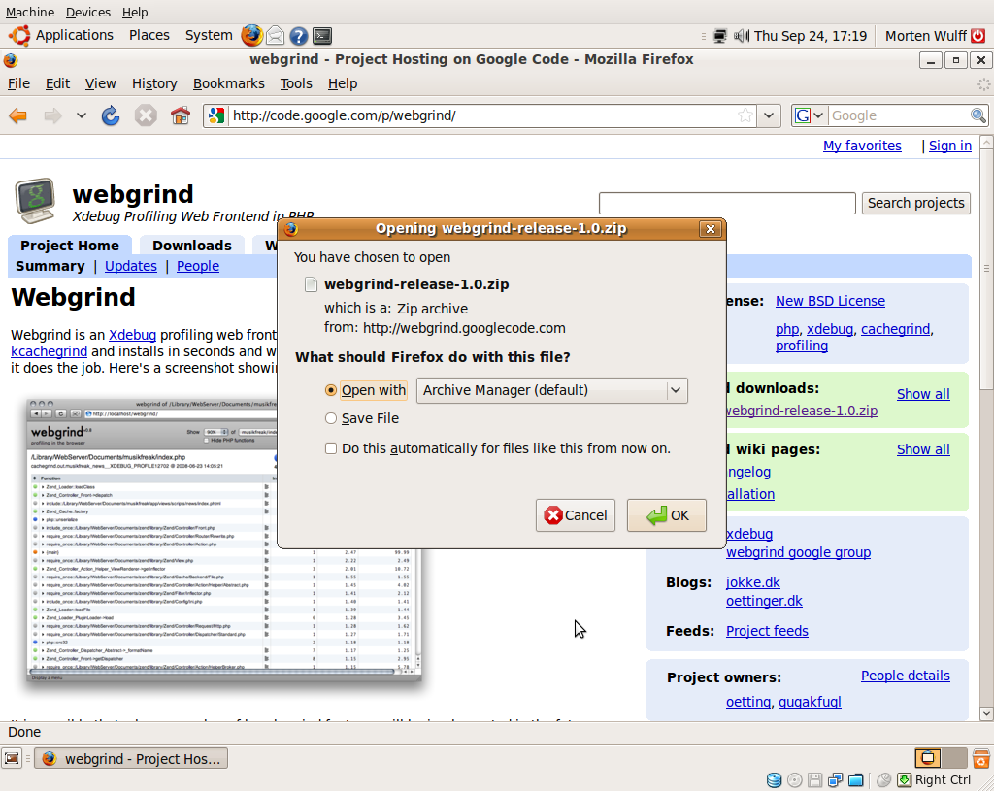Show all featured downloads link

[923, 394]
